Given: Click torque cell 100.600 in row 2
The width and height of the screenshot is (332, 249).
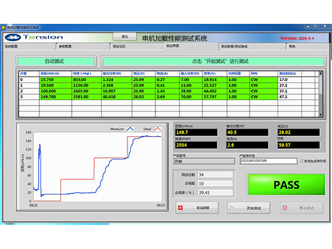Looking at the screenshot, I should coord(56,91).
